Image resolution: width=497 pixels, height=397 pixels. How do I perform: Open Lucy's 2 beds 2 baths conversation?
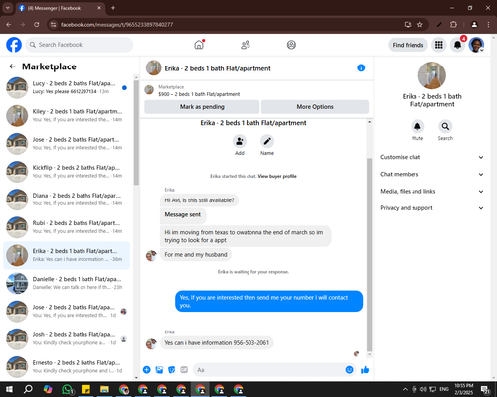point(67,87)
